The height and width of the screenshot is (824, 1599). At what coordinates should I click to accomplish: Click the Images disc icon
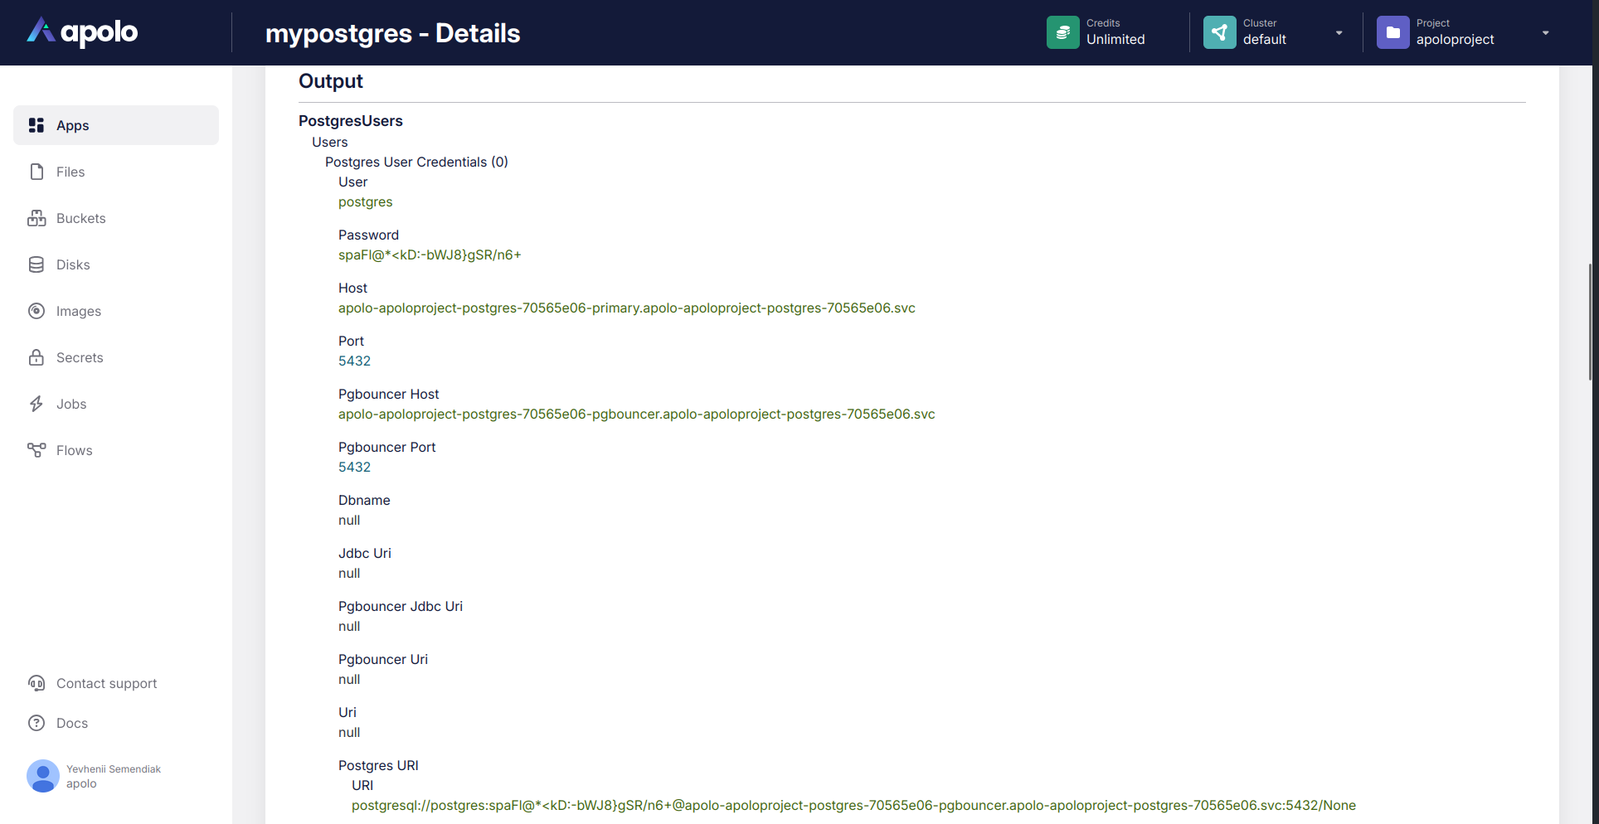pos(36,311)
